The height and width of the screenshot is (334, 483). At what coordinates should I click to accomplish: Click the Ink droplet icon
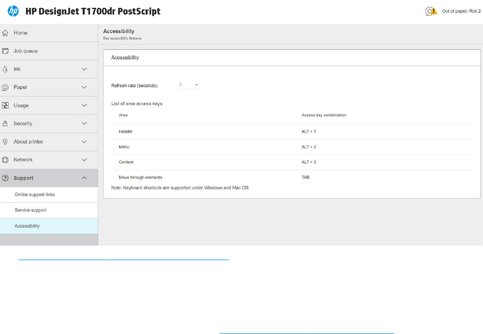coord(5,69)
